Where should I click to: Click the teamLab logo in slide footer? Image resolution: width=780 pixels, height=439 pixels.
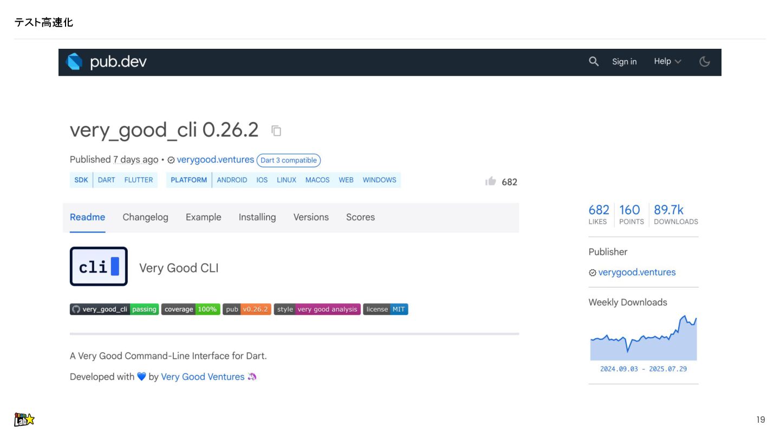point(24,419)
